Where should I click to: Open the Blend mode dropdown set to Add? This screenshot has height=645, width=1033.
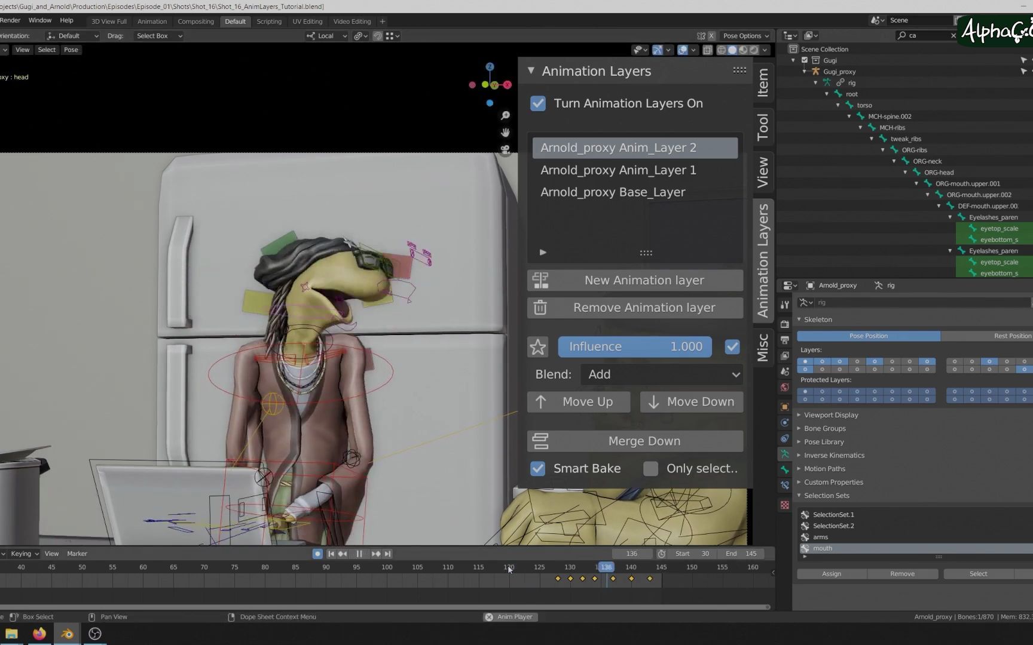(x=661, y=374)
